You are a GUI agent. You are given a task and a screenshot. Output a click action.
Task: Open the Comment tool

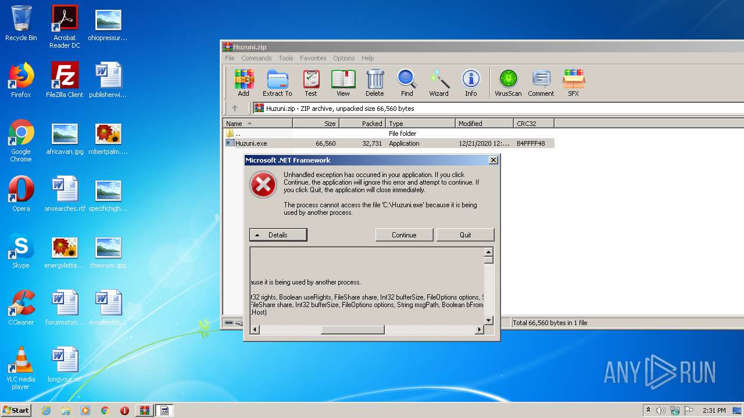pos(541,82)
